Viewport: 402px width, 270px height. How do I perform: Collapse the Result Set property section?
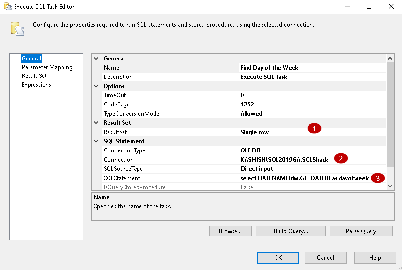coord(96,123)
